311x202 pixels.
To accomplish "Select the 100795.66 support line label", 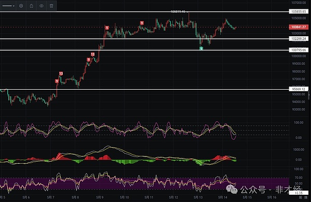I will [299, 50].
